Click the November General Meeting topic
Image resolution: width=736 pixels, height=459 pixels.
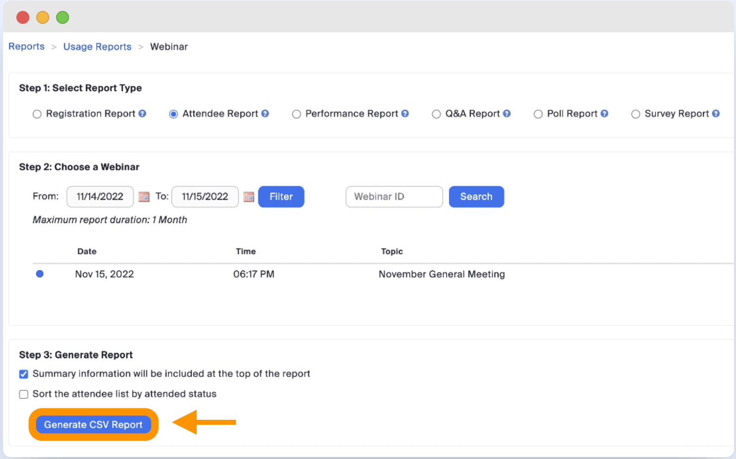coord(442,274)
